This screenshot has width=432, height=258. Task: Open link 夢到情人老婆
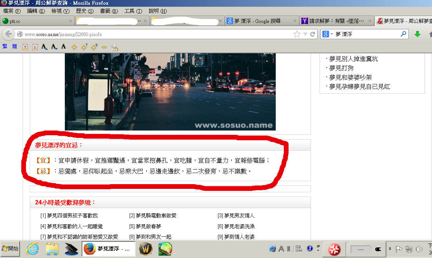coord(239,237)
